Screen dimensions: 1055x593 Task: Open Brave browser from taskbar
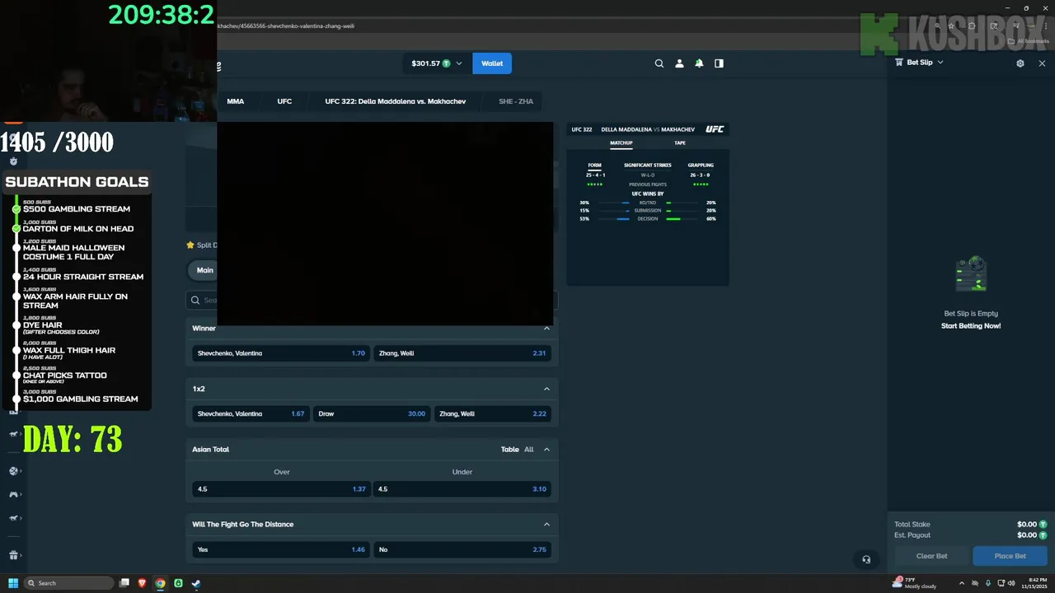pos(143,583)
